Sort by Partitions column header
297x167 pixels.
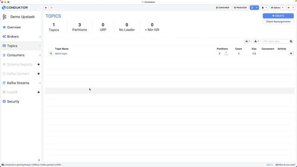click(x=222, y=49)
